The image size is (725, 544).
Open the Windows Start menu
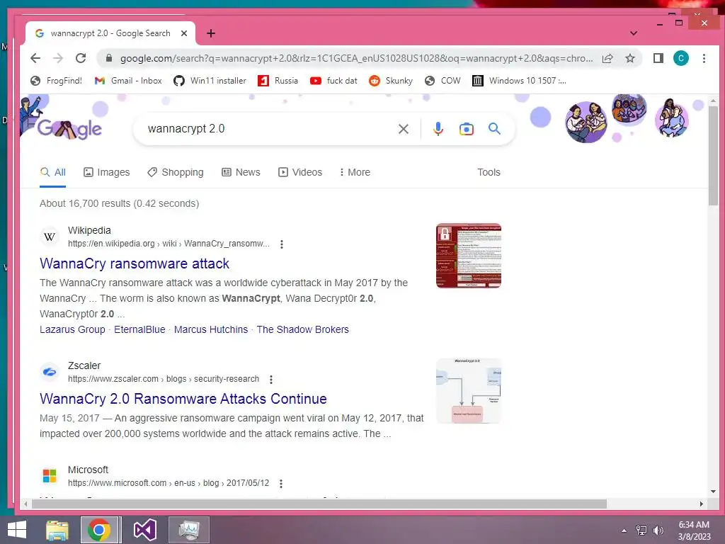pyautogui.click(x=17, y=530)
